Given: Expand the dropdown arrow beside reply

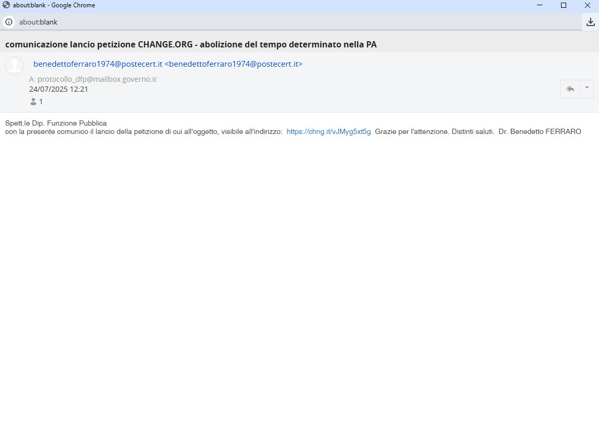Looking at the screenshot, I should click(x=587, y=89).
